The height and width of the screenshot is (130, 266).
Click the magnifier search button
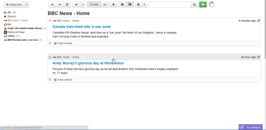(x=194, y=4)
